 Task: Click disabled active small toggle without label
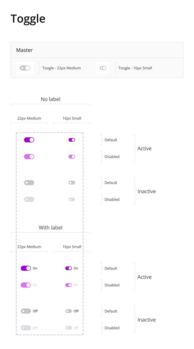point(72,157)
